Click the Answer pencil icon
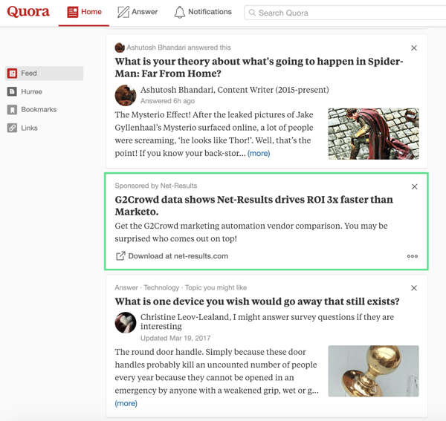Screen dimensions: 446x421 [123, 12]
